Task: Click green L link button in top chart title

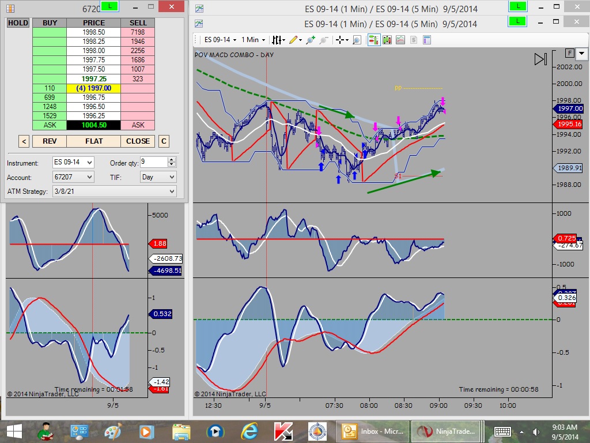Action: pos(518,6)
